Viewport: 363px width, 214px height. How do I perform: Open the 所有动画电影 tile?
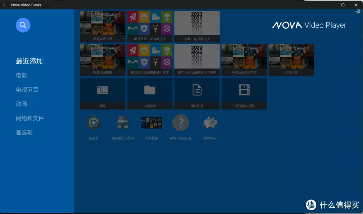(x=103, y=60)
